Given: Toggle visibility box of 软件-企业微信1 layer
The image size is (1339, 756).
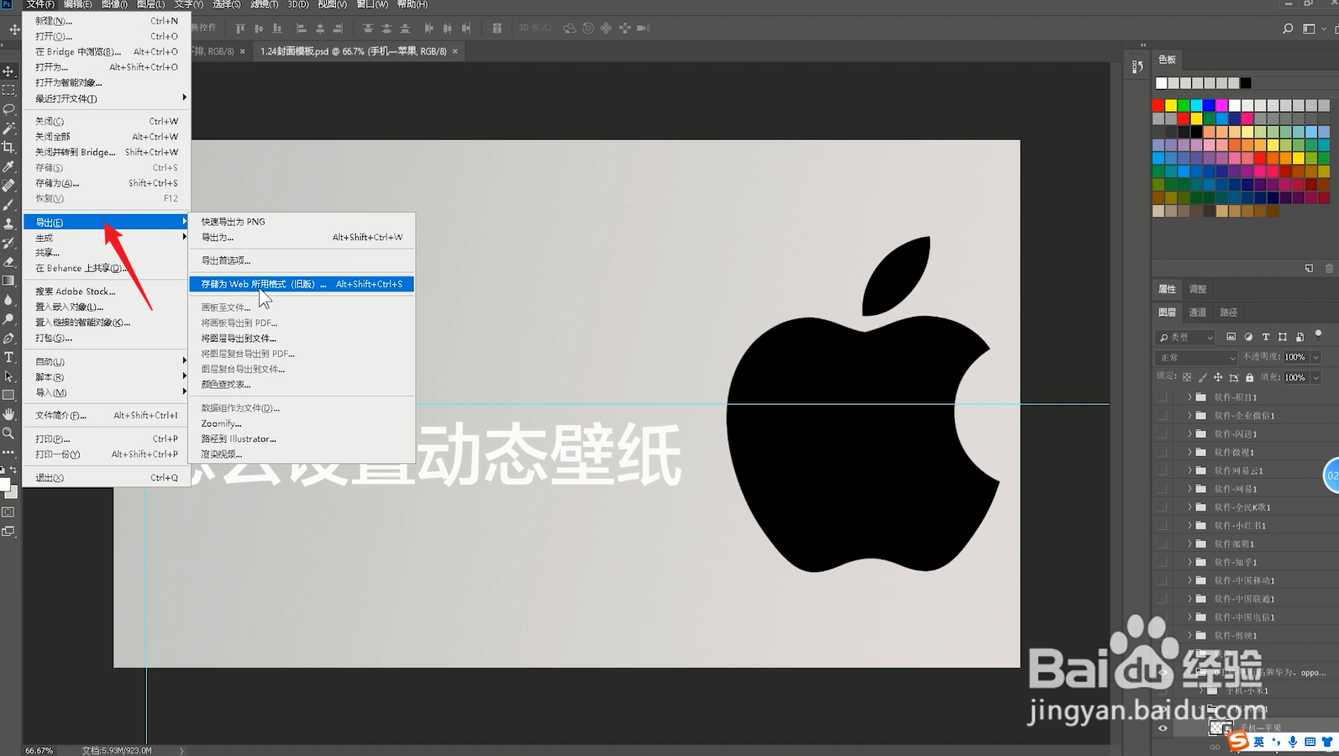Looking at the screenshot, I should 1163,416.
